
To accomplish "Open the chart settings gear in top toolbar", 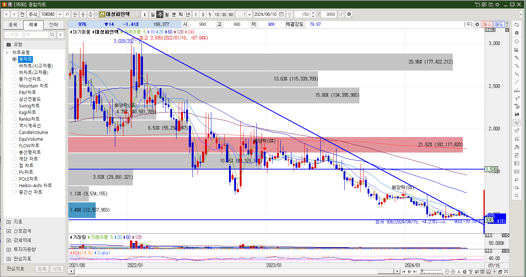I will 349,14.
